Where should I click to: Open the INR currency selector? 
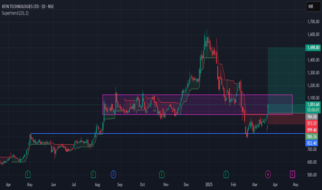pos(313,7)
